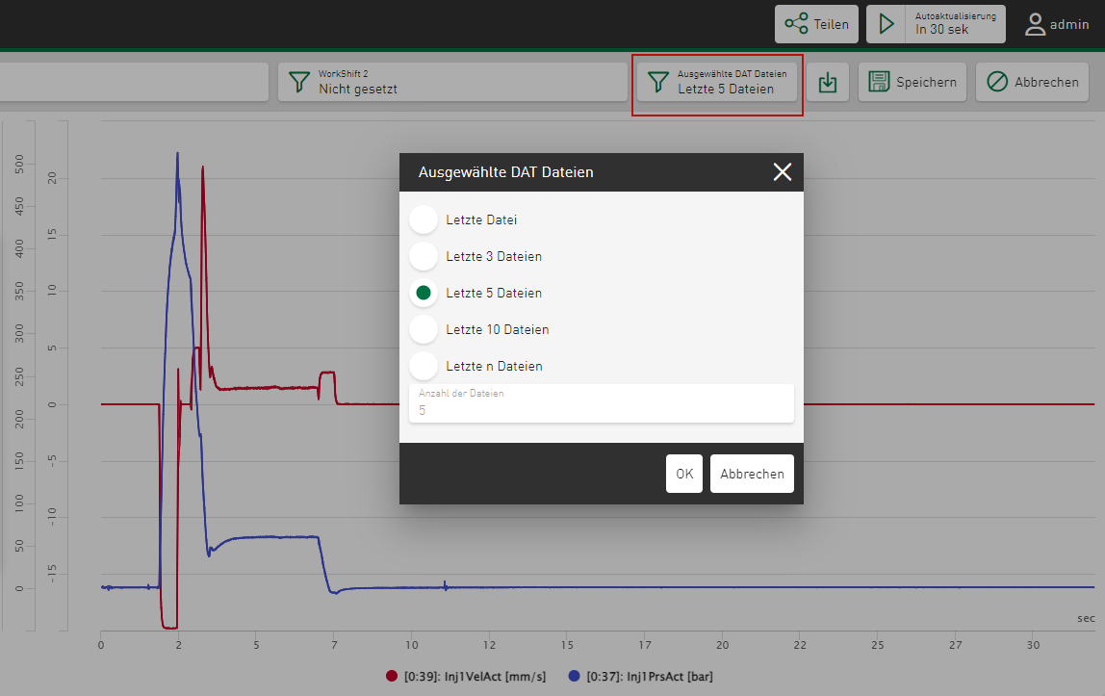The height and width of the screenshot is (696, 1105).
Task: Click the Teilen share icon
Action: 796,24
